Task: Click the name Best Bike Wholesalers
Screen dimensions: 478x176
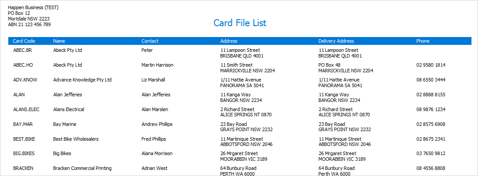Action: 76,139
